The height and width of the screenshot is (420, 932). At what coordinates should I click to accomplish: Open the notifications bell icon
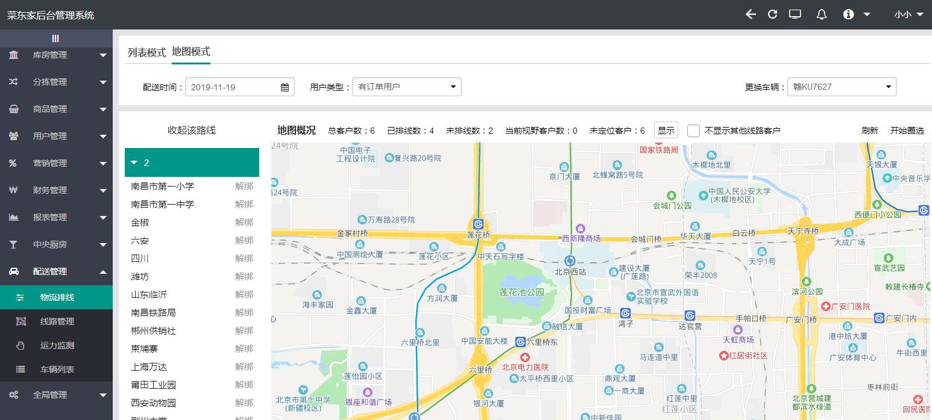tap(821, 14)
